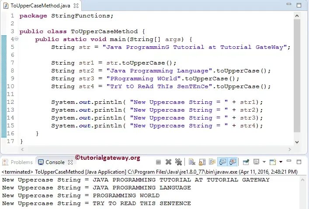
Task: Click output 'PROGRAMMING WORLD'
Action: click(126, 195)
